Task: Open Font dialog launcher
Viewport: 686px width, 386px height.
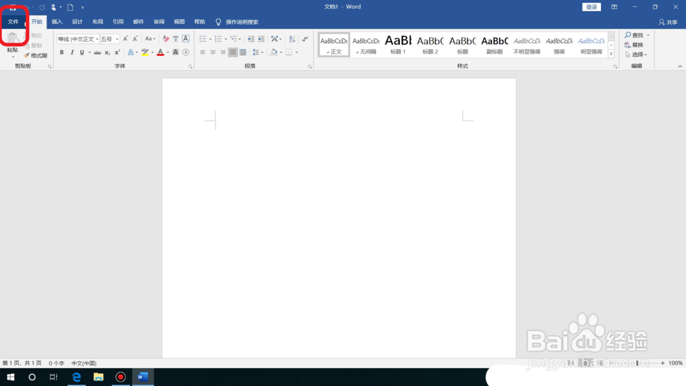Action: (190, 67)
